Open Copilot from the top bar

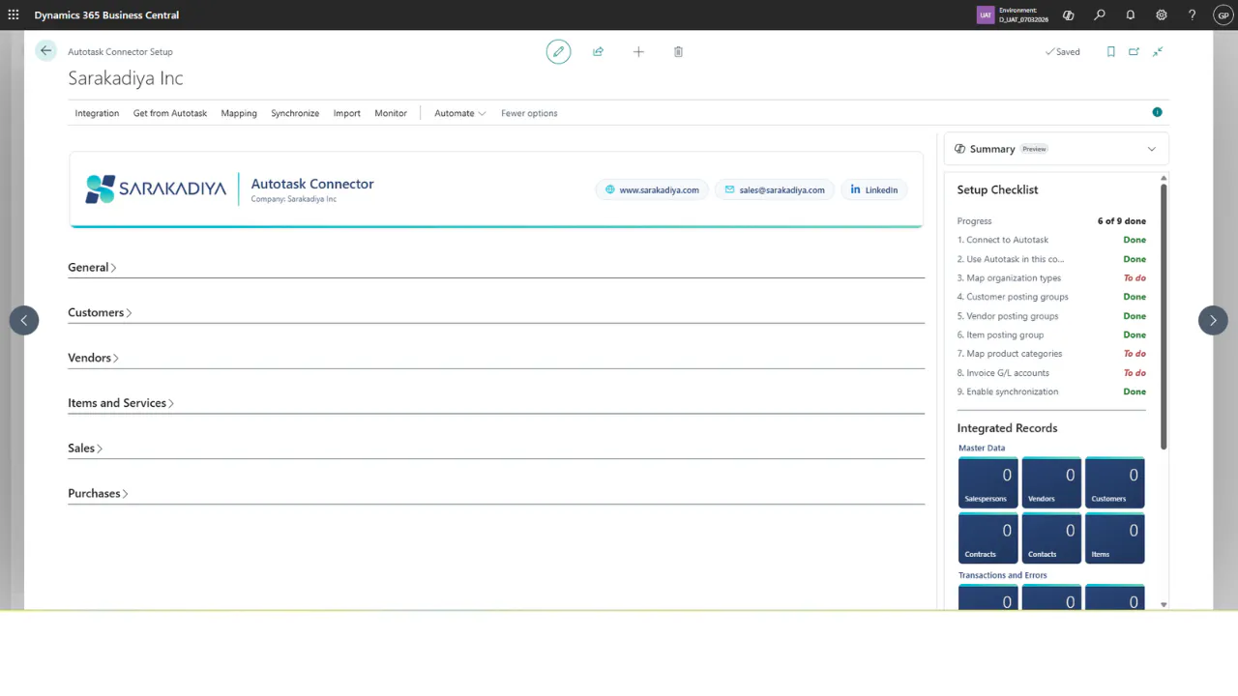1069,14
